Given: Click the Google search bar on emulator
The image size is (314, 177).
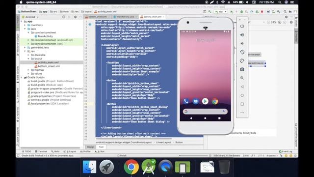Looking at the screenshot, I should 205,112.
